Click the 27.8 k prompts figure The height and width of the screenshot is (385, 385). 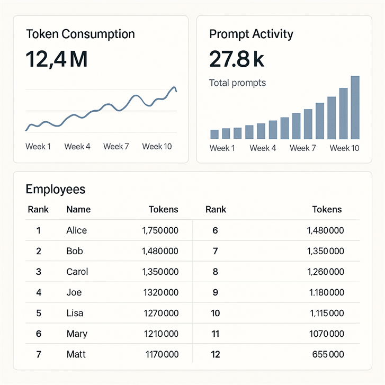[237, 59]
